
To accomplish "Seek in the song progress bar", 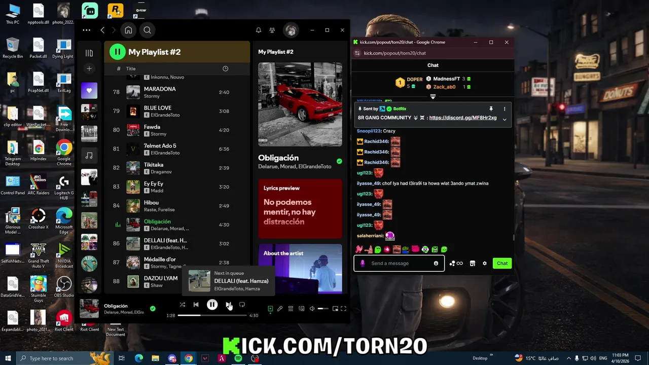I will (x=212, y=315).
